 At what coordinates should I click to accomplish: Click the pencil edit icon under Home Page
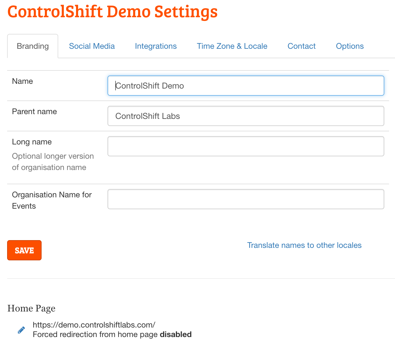coord(21,330)
